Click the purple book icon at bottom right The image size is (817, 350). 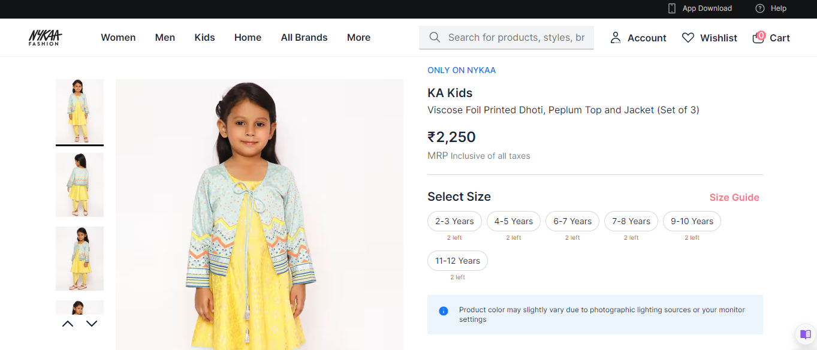(x=805, y=334)
